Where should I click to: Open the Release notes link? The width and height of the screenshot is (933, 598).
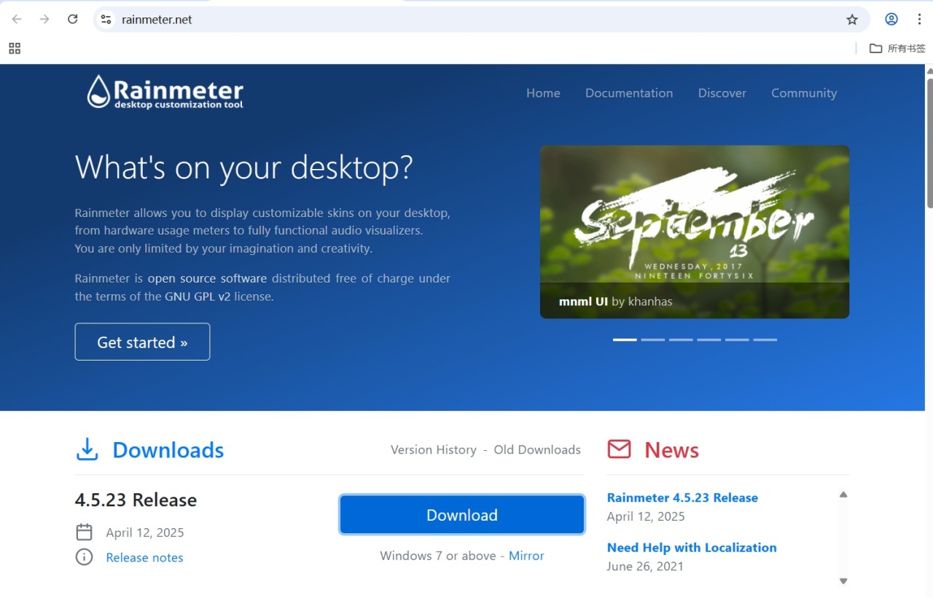[144, 557]
